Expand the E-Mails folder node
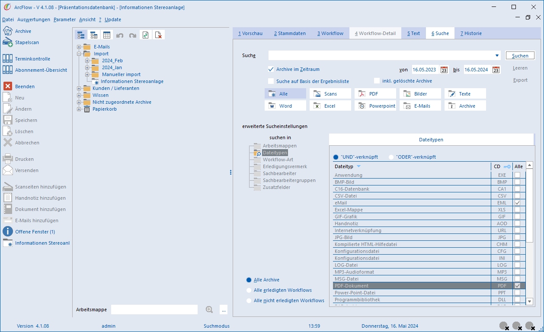544x332 pixels. pos(79,47)
